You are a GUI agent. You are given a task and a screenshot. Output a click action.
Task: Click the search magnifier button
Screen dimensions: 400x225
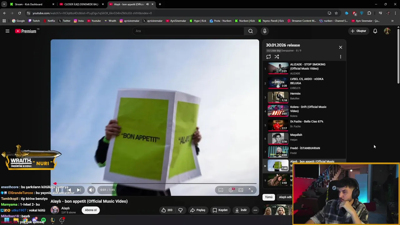(251, 31)
